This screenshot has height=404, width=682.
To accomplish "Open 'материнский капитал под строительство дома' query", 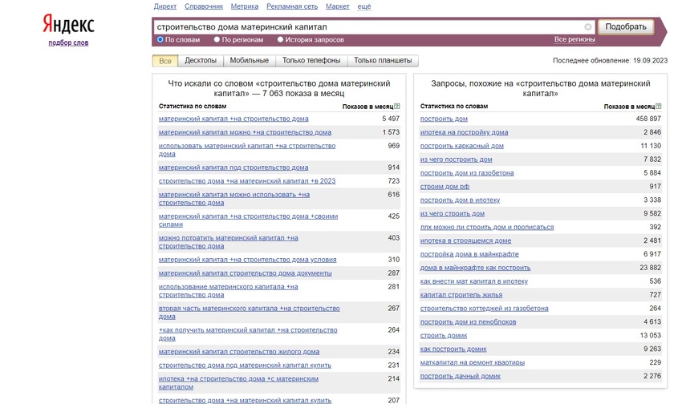I will (x=233, y=168).
